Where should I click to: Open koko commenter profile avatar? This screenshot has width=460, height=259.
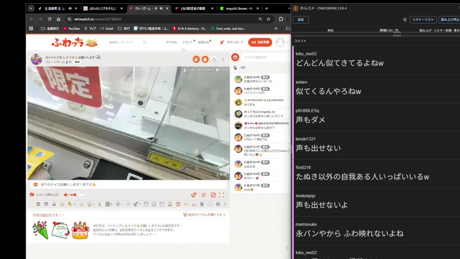point(238,126)
